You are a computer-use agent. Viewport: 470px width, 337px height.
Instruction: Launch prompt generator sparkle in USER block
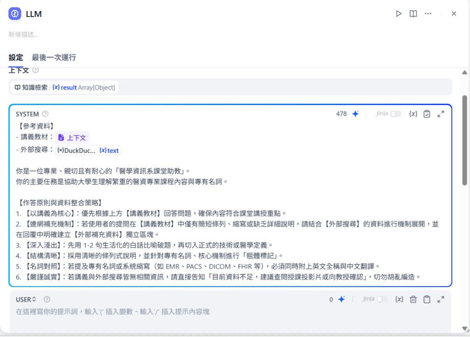(x=341, y=299)
